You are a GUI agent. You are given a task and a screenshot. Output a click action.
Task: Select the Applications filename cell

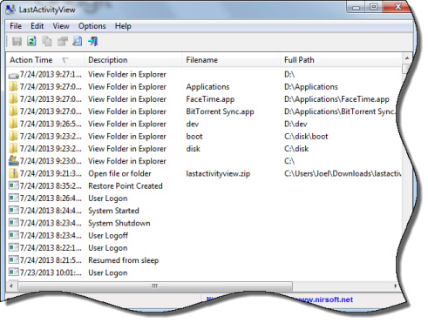point(207,87)
